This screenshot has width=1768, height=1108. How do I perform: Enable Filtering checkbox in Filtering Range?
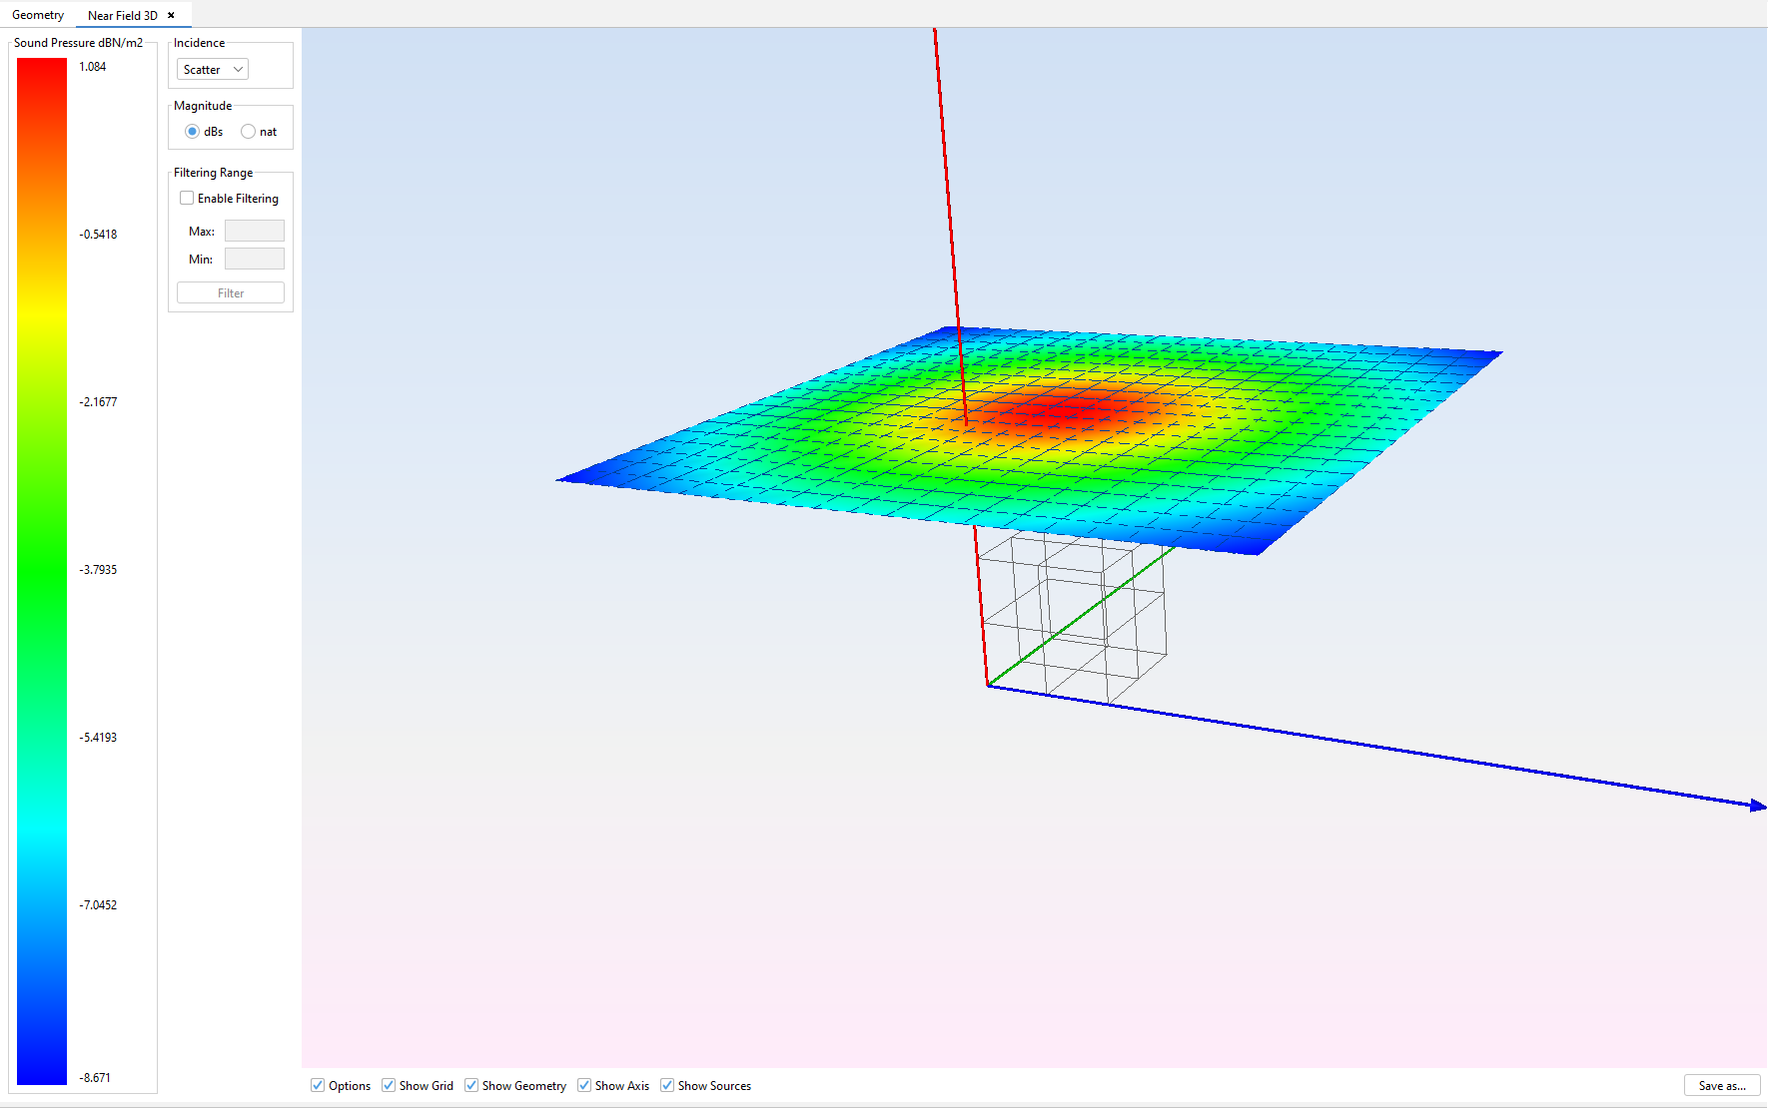point(187,199)
